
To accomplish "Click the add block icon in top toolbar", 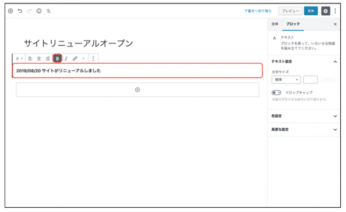I will pyautogui.click(x=11, y=11).
